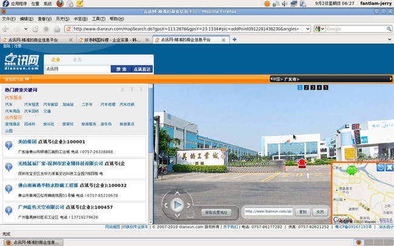Click the 搜索 button
The image size is (394, 246).
coord(121,69)
